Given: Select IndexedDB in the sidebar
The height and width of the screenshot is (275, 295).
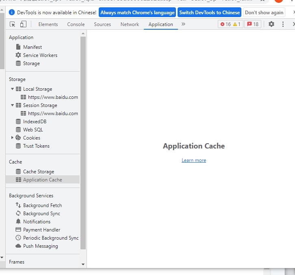Looking at the screenshot, I should coord(35,122).
